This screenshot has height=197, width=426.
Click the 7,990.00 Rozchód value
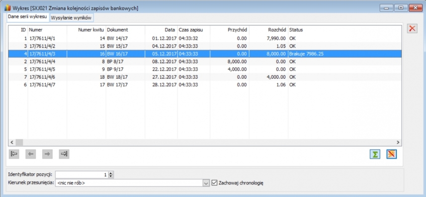tap(276, 38)
